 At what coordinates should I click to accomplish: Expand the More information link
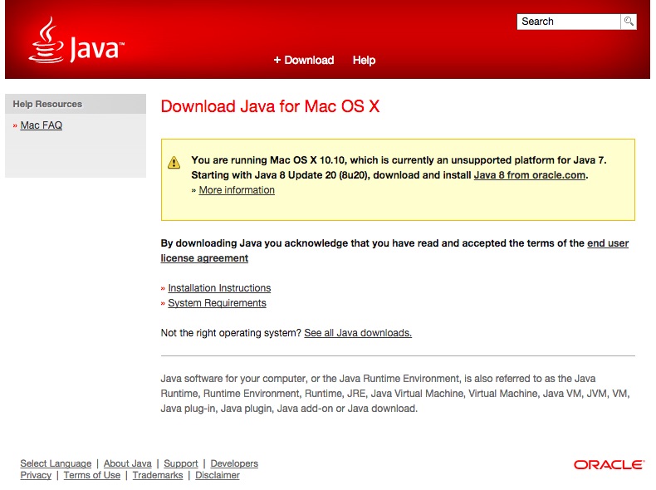click(x=237, y=190)
